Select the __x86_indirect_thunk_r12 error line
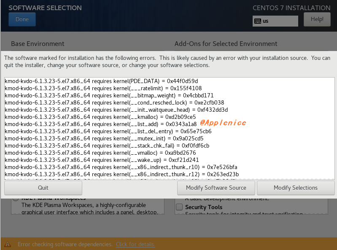The width and height of the screenshot is (337, 250). click(x=121, y=174)
